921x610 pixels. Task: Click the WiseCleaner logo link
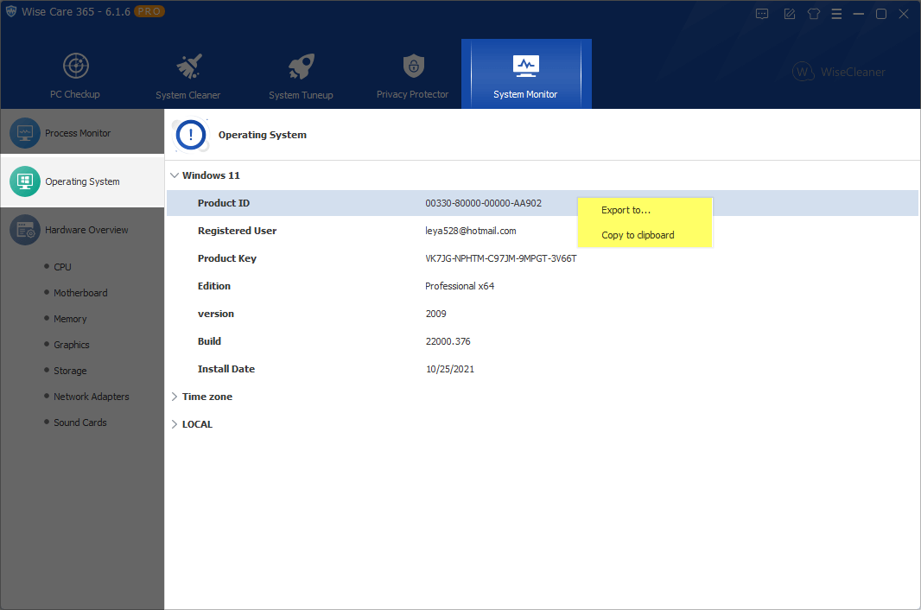839,72
